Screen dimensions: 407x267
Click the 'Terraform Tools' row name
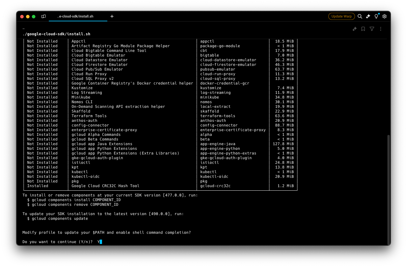click(89, 116)
